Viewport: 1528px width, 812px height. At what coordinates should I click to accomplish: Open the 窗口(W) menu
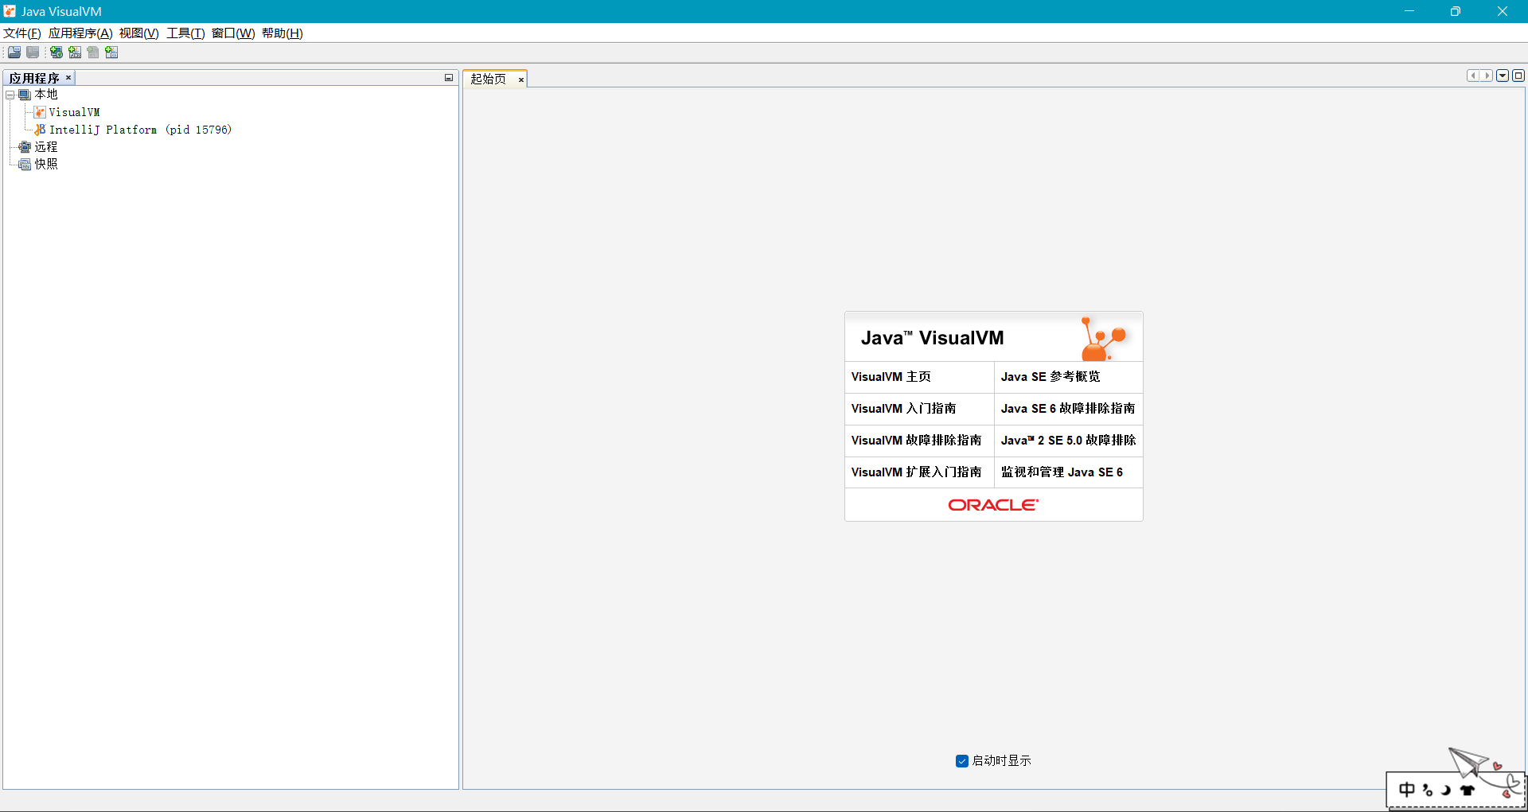coord(233,33)
